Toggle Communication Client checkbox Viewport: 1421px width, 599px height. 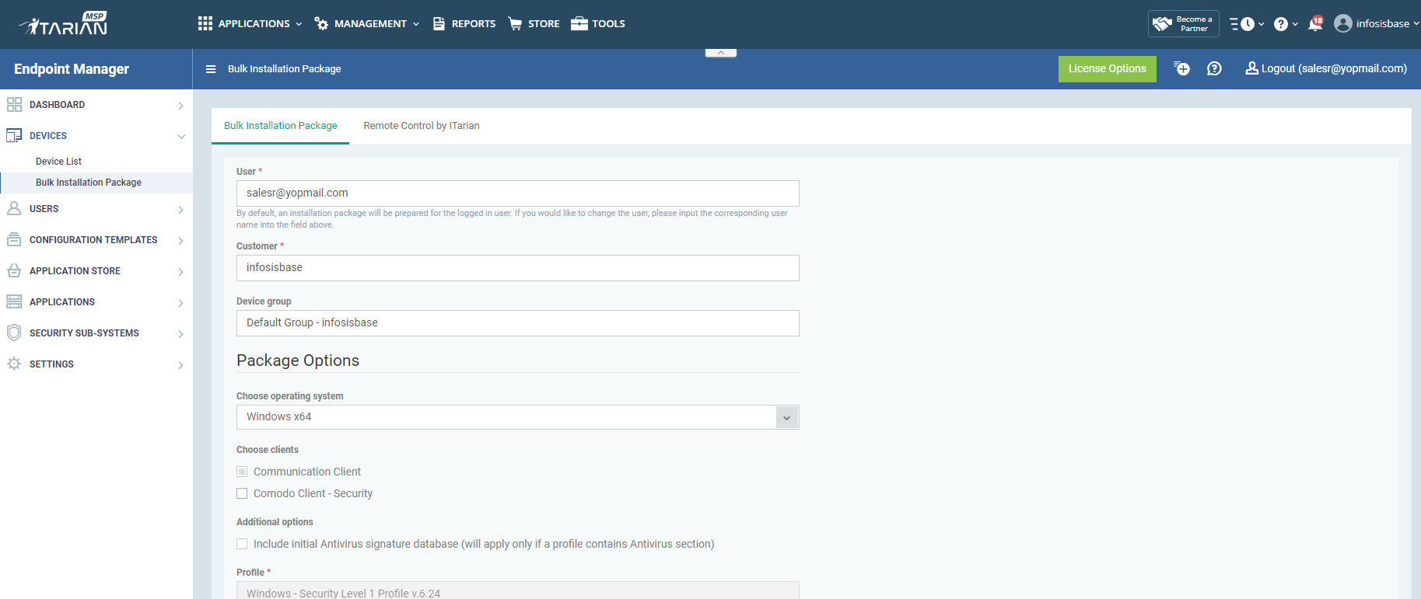[242, 472]
